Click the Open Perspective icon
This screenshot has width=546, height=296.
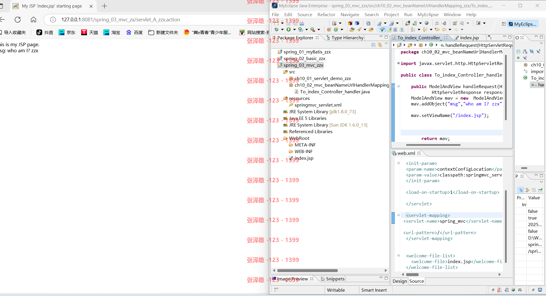pyautogui.click(x=504, y=24)
